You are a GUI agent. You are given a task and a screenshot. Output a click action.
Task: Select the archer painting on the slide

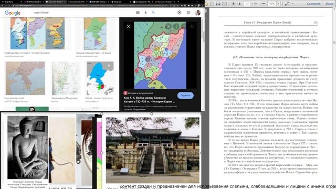click(62, 150)
